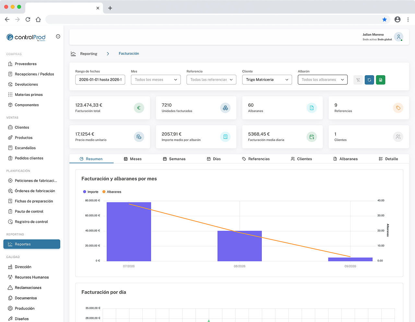
Task: Click the browser bookmark star icon
Action: [x=385, y=19]
